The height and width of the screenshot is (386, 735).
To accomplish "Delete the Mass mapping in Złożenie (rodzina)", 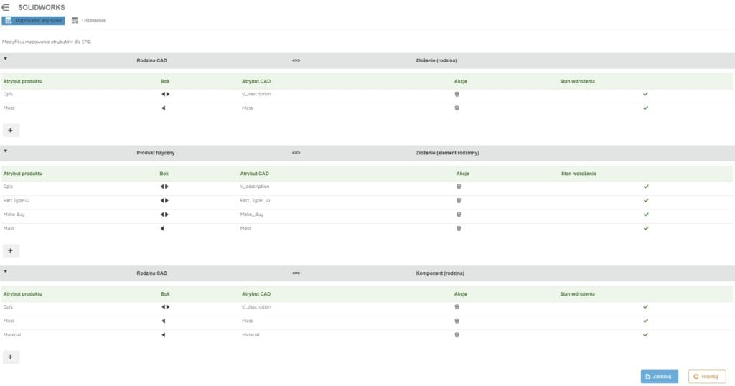I will coord(457,108).
